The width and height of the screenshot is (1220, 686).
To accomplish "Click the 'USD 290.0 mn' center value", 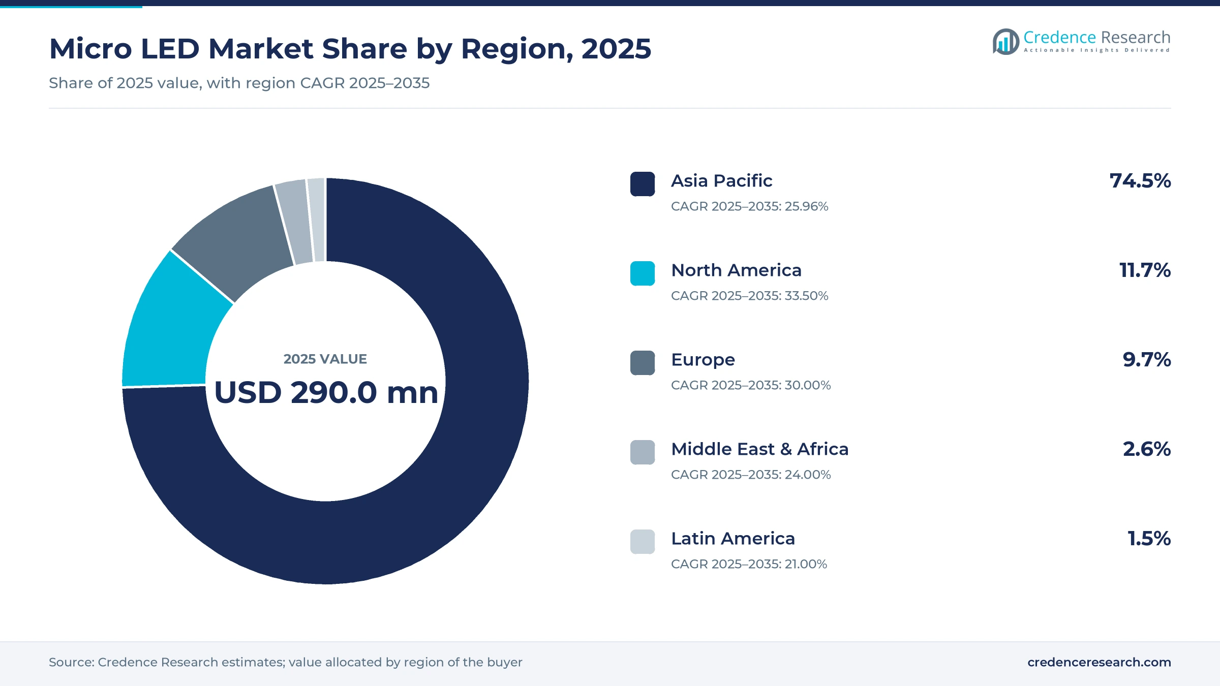I will click(x=326, y=393).
